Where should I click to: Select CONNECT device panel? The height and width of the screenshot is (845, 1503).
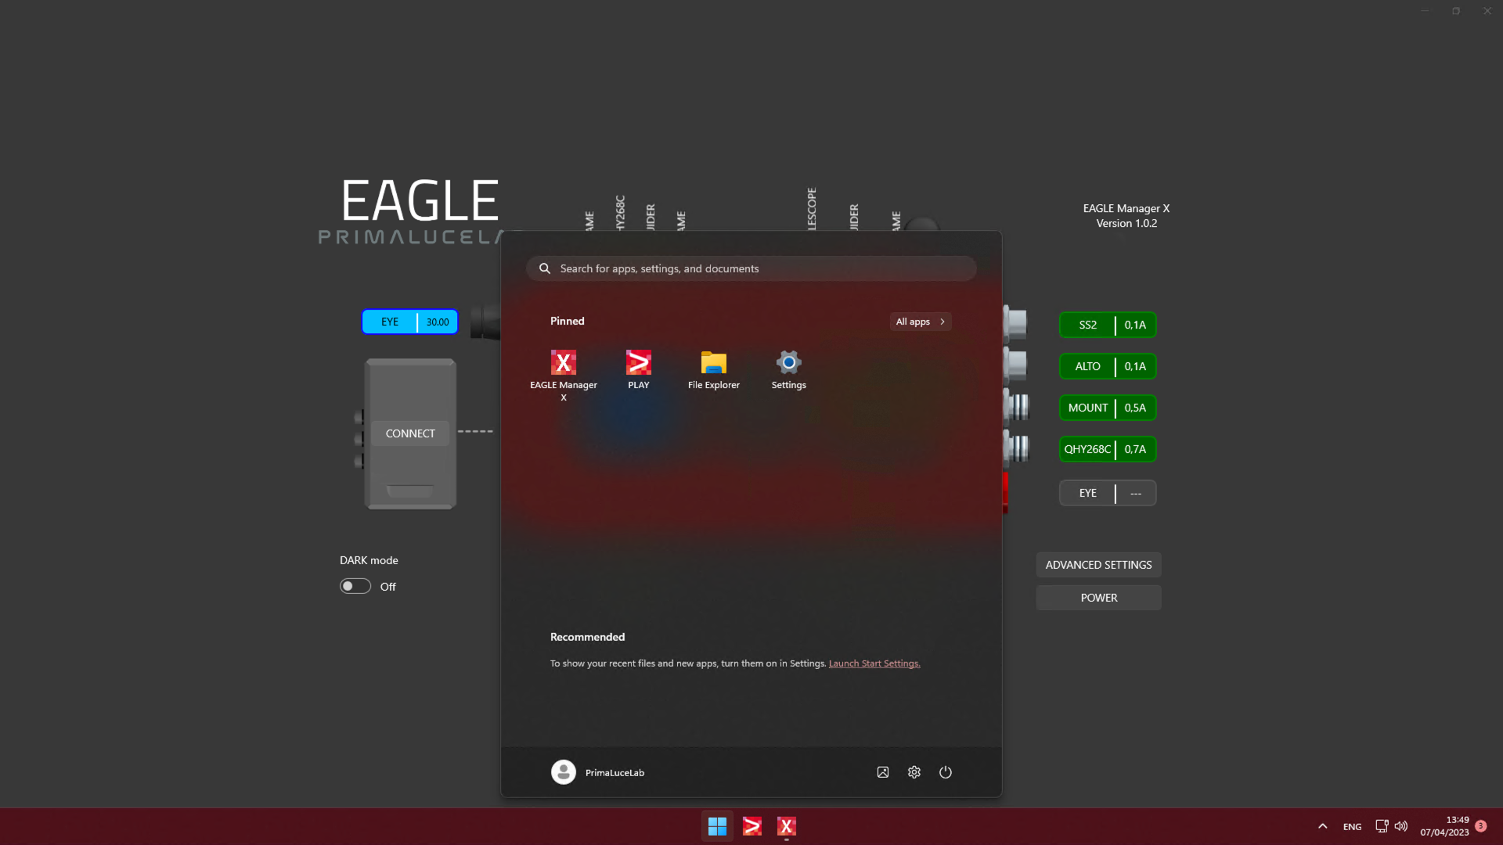pos(410,433)
